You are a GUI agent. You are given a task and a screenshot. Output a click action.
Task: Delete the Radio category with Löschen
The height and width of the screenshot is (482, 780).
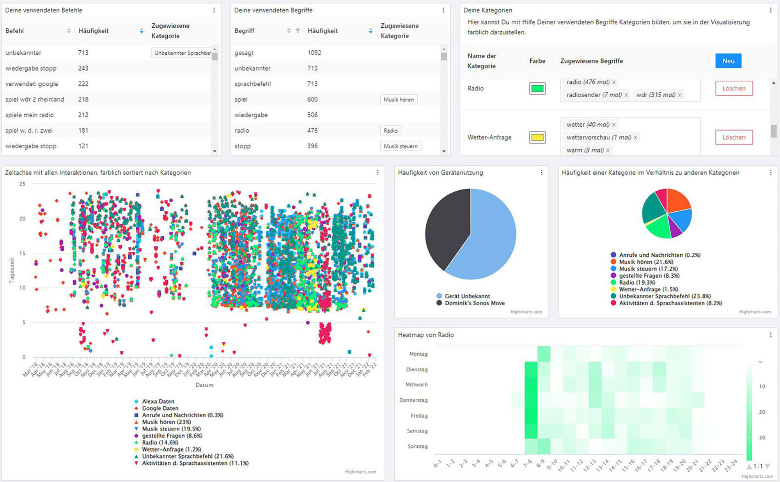click(734, 89)
